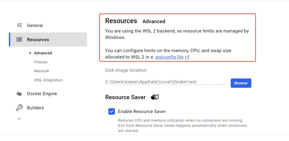Go to the Proxies sub-item
This screenshot has height=141, width=289.
[x=41, y=62]
